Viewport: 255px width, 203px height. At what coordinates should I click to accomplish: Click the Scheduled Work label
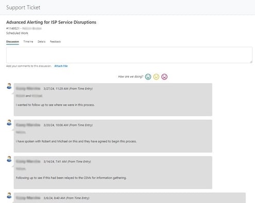(x=17, y=33)
